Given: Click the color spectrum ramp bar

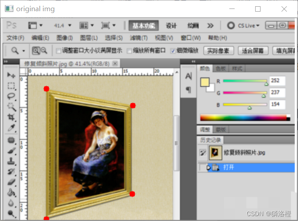Looking at the screenshot, I should tap(245, 118).
